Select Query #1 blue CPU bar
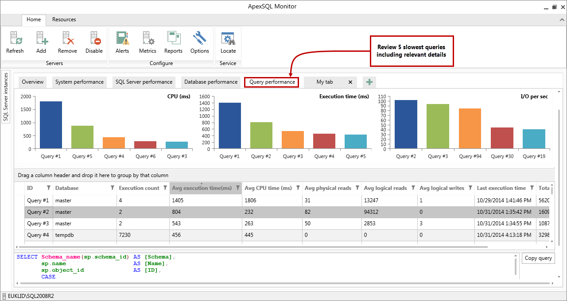The image size is (567, 301). pos(51,125)
